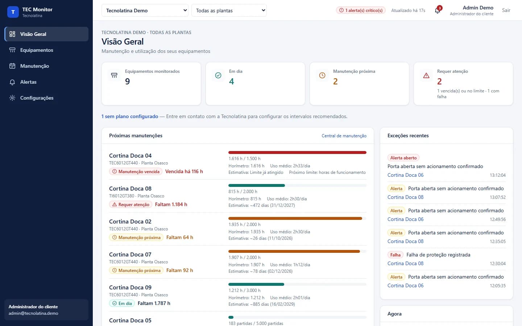Open the notifications bell
Image resolution: width=522 pixels, height=326 pixels.
(x=438, y=11)
